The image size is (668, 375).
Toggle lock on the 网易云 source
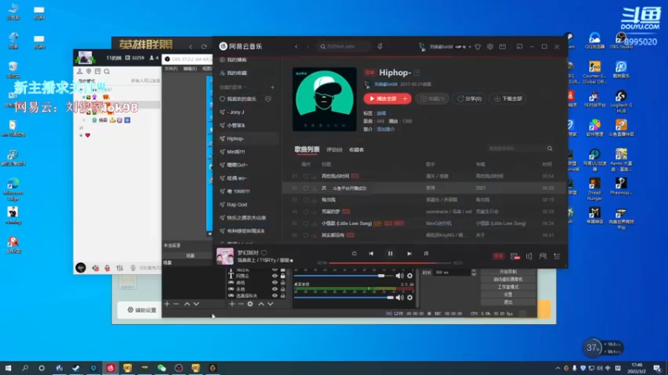pos(282,276)
